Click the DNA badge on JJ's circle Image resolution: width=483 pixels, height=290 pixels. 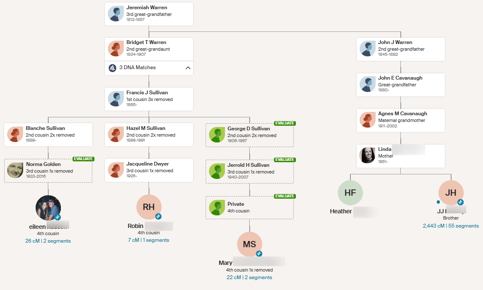click(x=460, y=202)
